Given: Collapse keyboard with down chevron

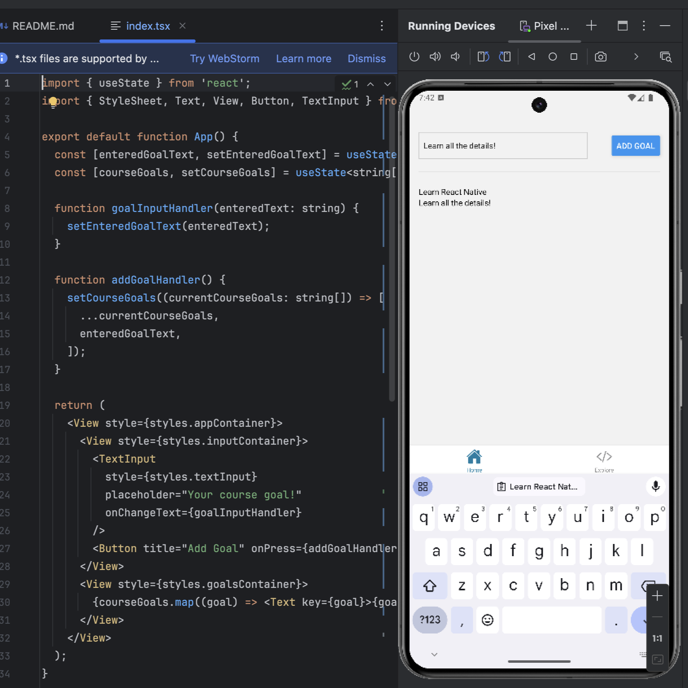Looking at the screenshot, I should pyautogui.click(x=435, y=655).
